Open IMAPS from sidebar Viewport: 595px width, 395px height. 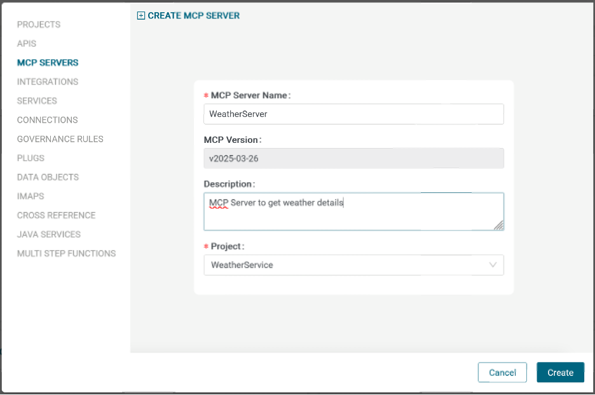(x=31, y=196)
